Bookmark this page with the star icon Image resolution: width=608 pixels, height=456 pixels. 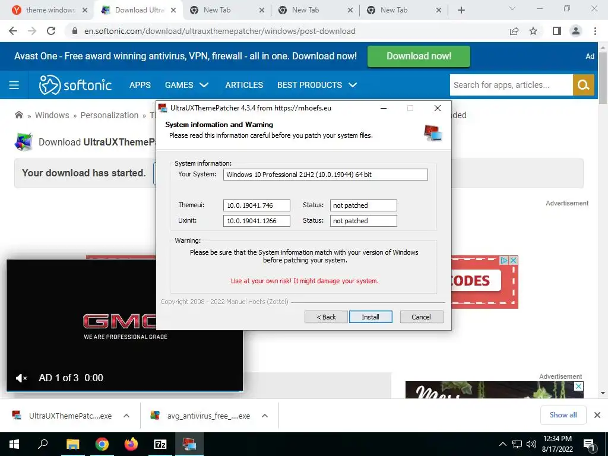click(533, 31)
